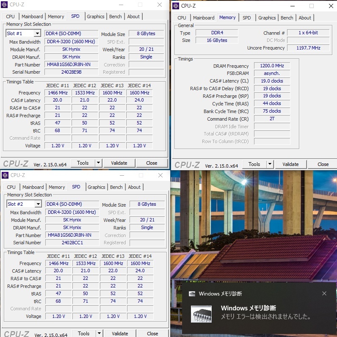Click Tools button in Memory window

pyautogui.click(x=254, y=164)
